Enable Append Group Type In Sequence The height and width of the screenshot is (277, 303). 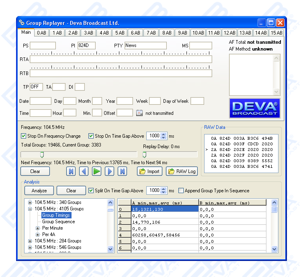tap(181, 191)
